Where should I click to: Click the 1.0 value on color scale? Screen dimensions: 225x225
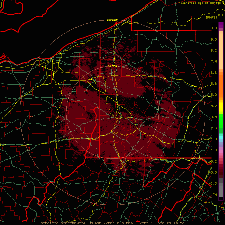pyautogui.click(x=214, y=150)
